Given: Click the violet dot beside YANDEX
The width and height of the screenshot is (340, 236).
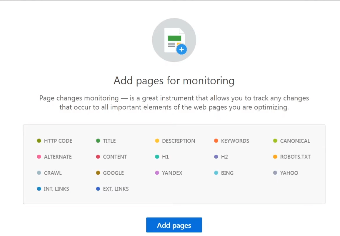Looking at the screenshot, I should (x=157, y=173).
